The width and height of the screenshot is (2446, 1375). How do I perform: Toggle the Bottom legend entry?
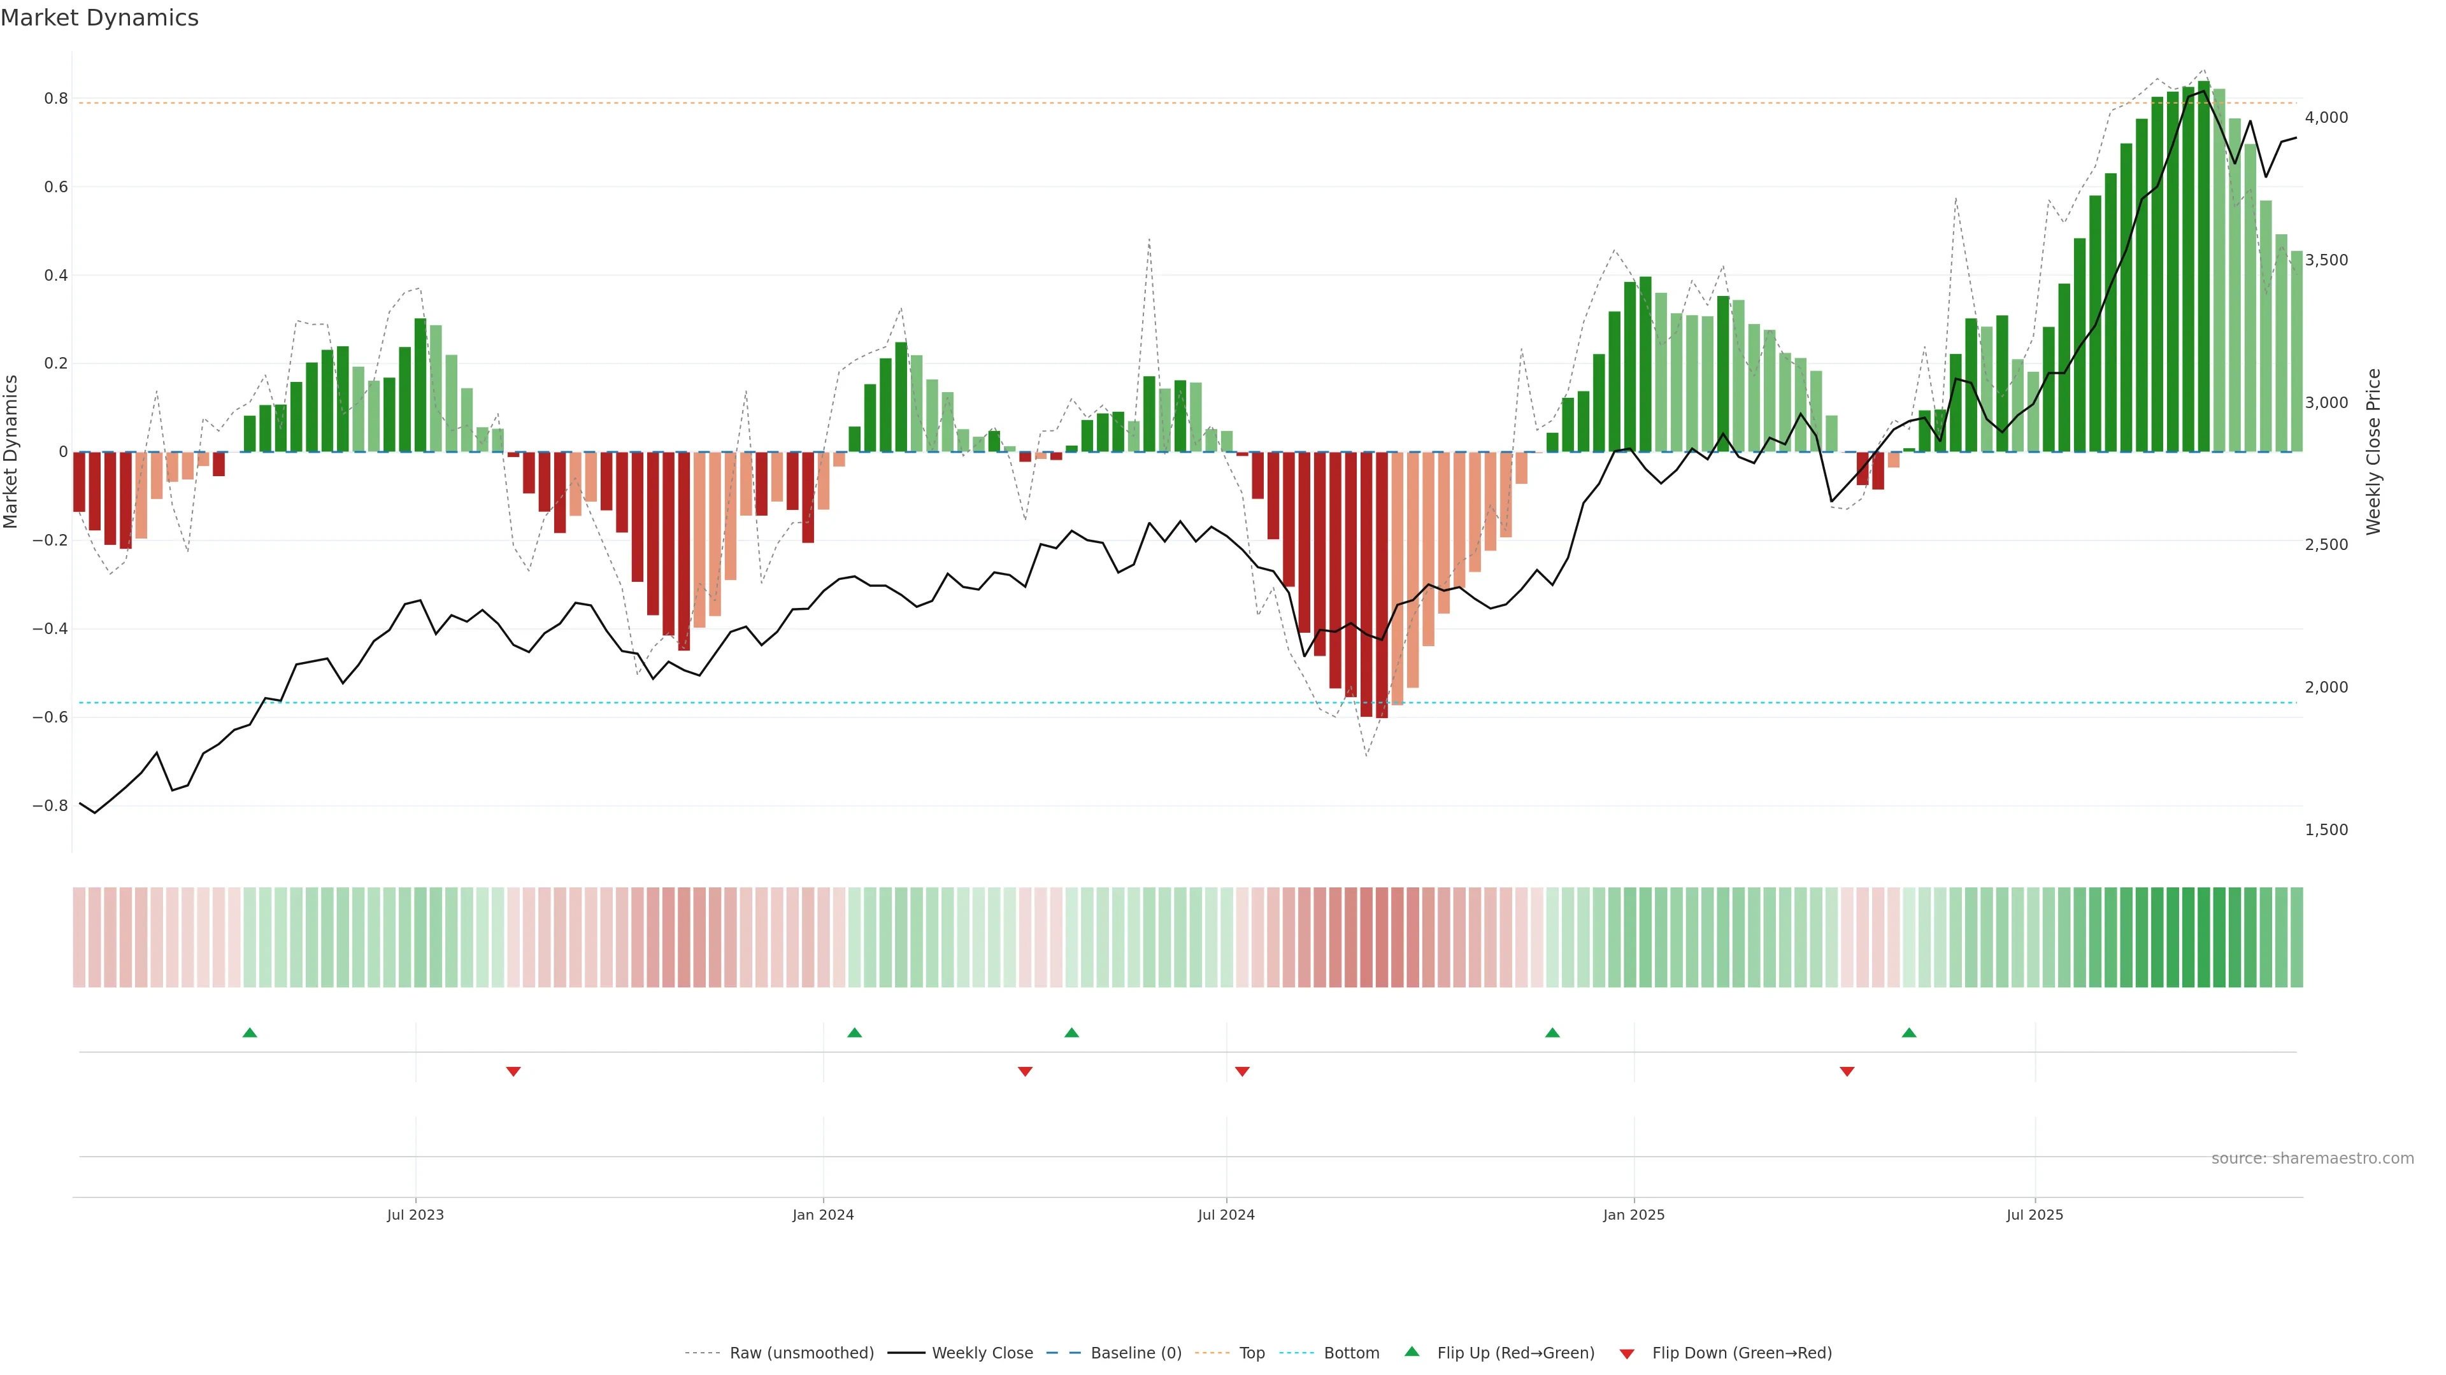point(1351,1353)
